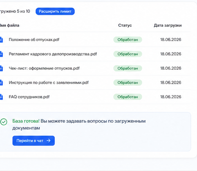
Task: Click file icon for 'Инструкция по работе с заявлениями.pdf'
Action: pos(1,82)
